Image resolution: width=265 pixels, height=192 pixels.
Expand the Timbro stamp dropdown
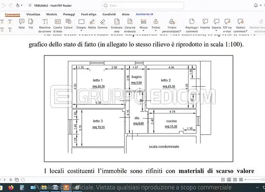coord(156,24)
